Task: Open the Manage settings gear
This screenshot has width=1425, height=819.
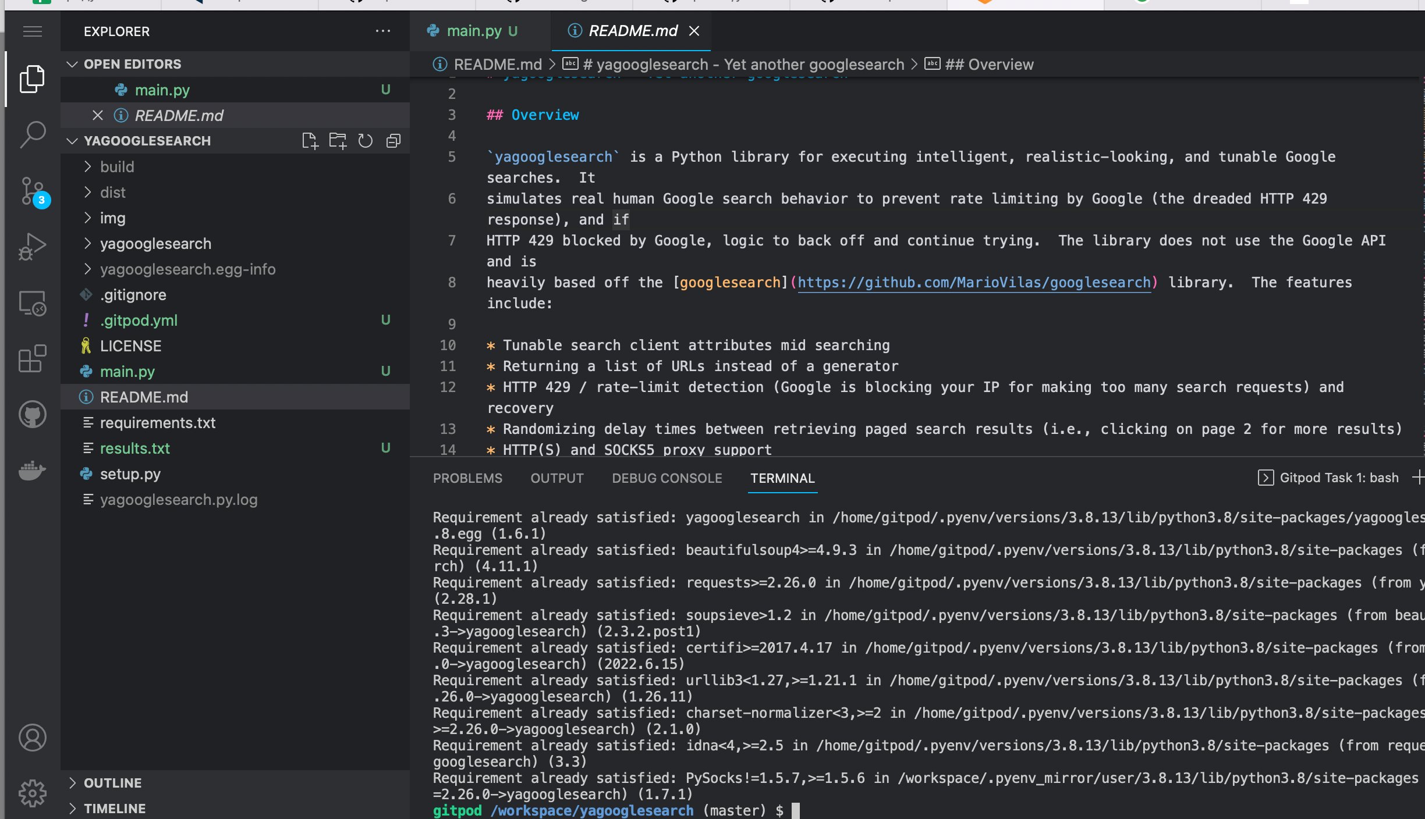Action: pos(32,793)
